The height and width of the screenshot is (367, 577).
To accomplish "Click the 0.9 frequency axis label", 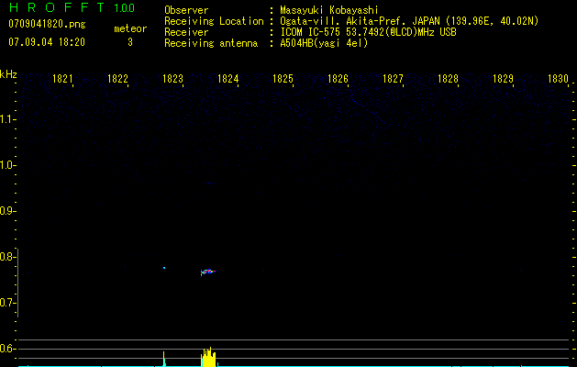I will [6, 211].
